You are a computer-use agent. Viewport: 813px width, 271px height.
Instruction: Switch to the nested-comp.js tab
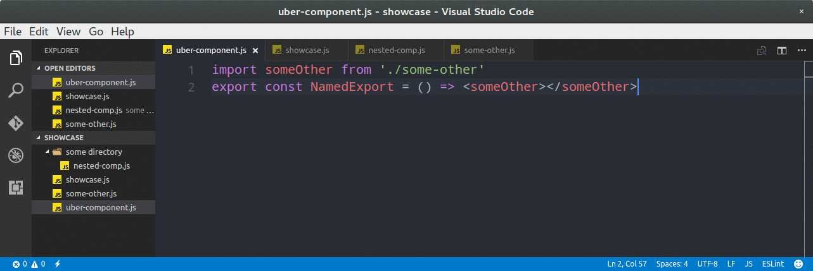click(396, 50)
